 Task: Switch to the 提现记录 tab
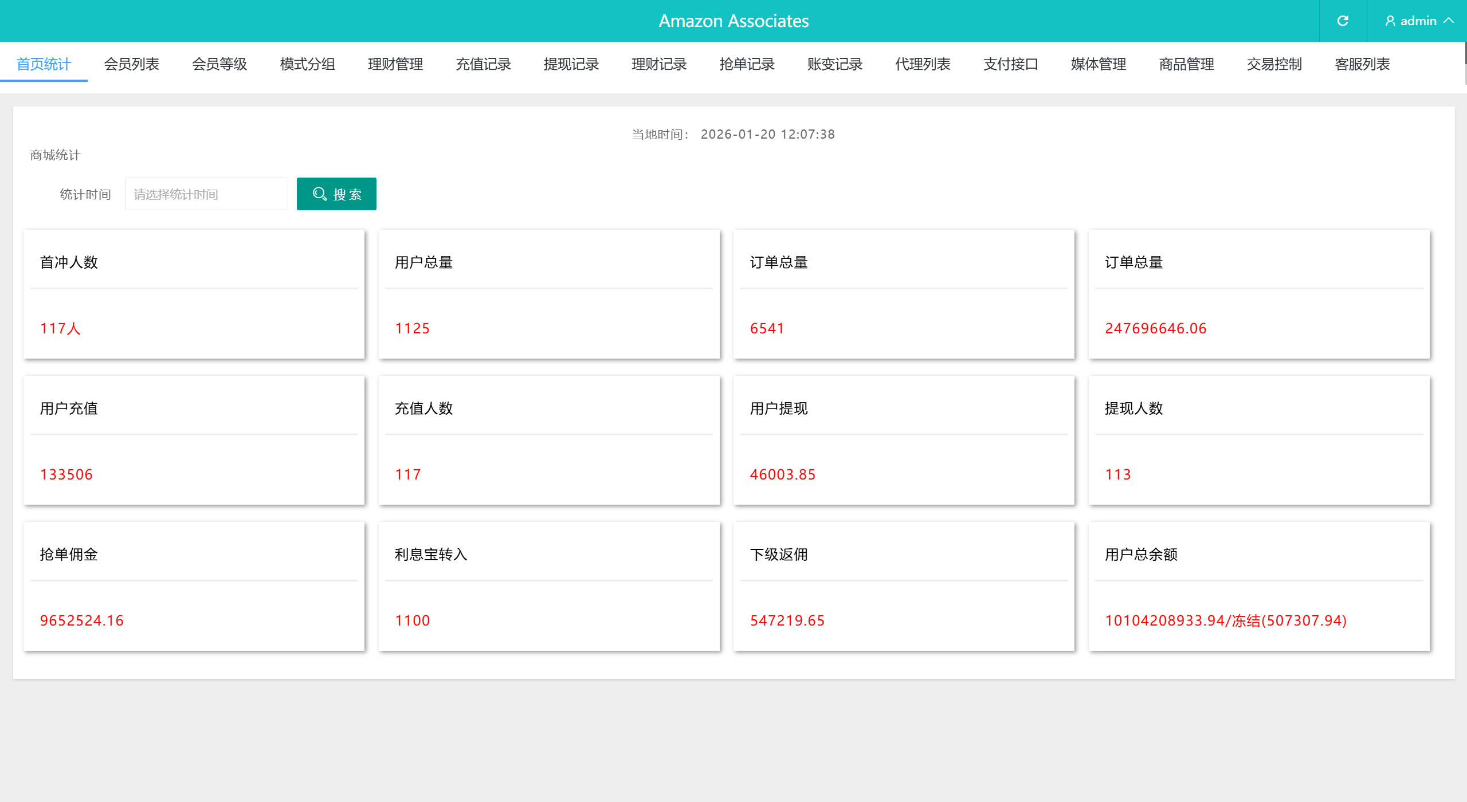pos(571,64)
